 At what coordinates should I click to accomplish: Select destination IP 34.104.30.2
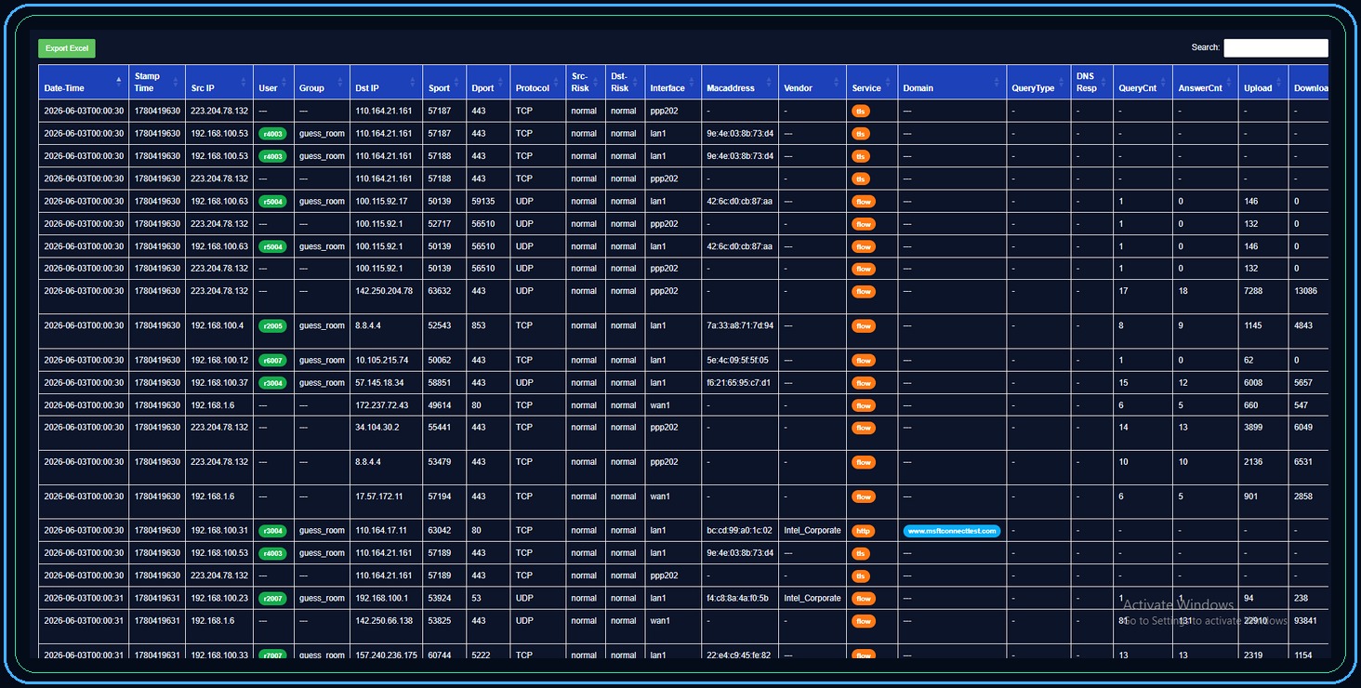pyautogui.click(x=377, y=428)
